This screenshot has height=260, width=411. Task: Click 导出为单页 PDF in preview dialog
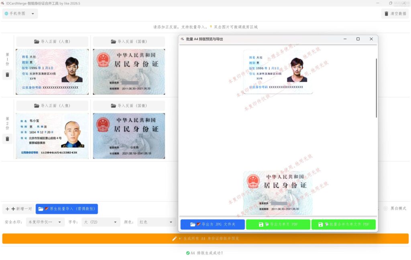point(278,224)
